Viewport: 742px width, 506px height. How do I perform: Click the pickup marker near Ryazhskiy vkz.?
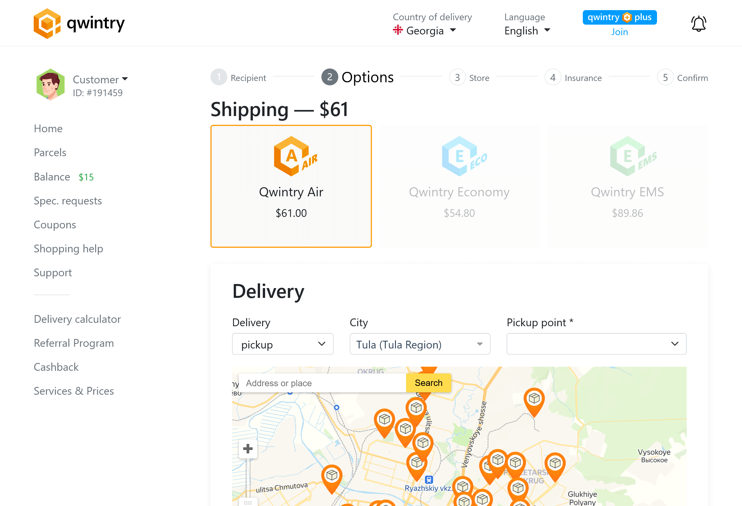pos(417,466)
